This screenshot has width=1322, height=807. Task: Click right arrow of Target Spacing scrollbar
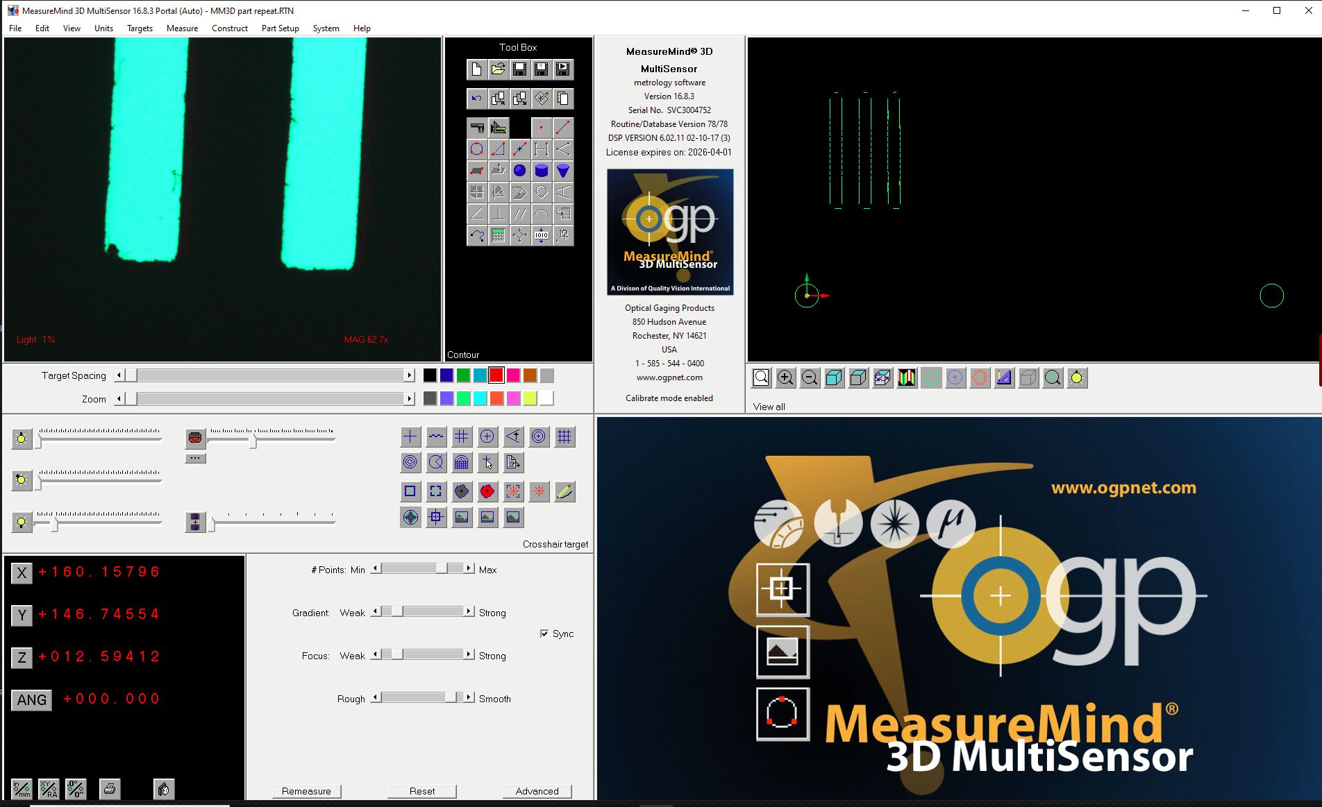coord(409,375)
